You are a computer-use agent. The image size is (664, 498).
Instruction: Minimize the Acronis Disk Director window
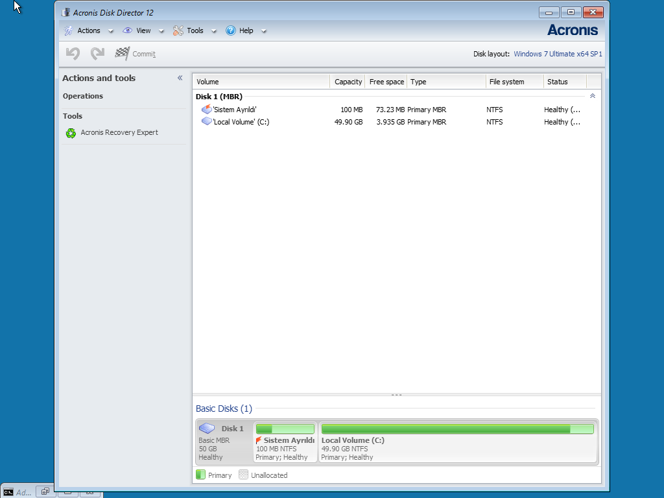click(x=549, y=12)
